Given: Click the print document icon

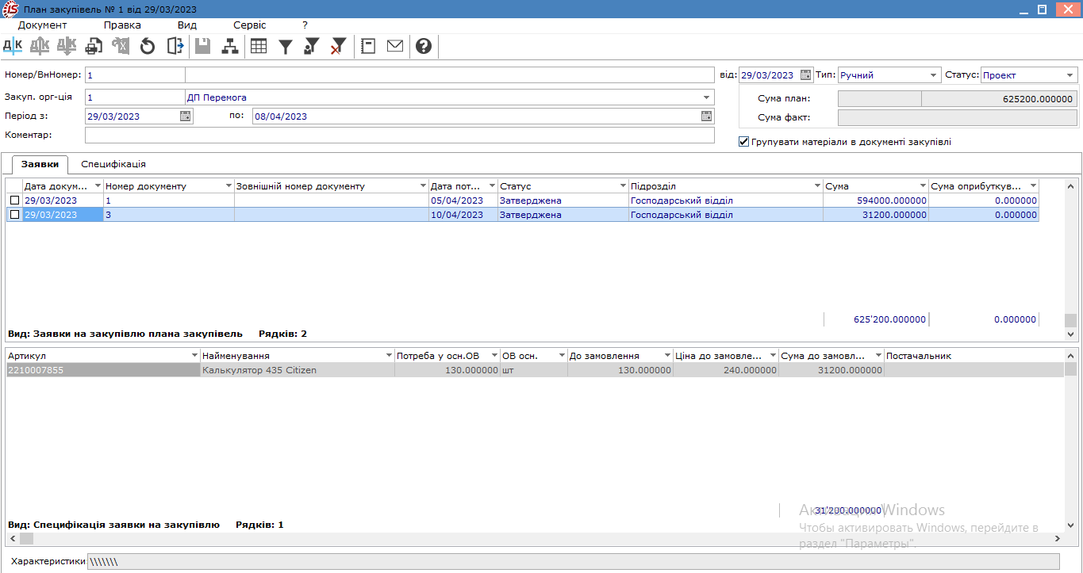Looking at the screenshot, I should tap(94, 46).
